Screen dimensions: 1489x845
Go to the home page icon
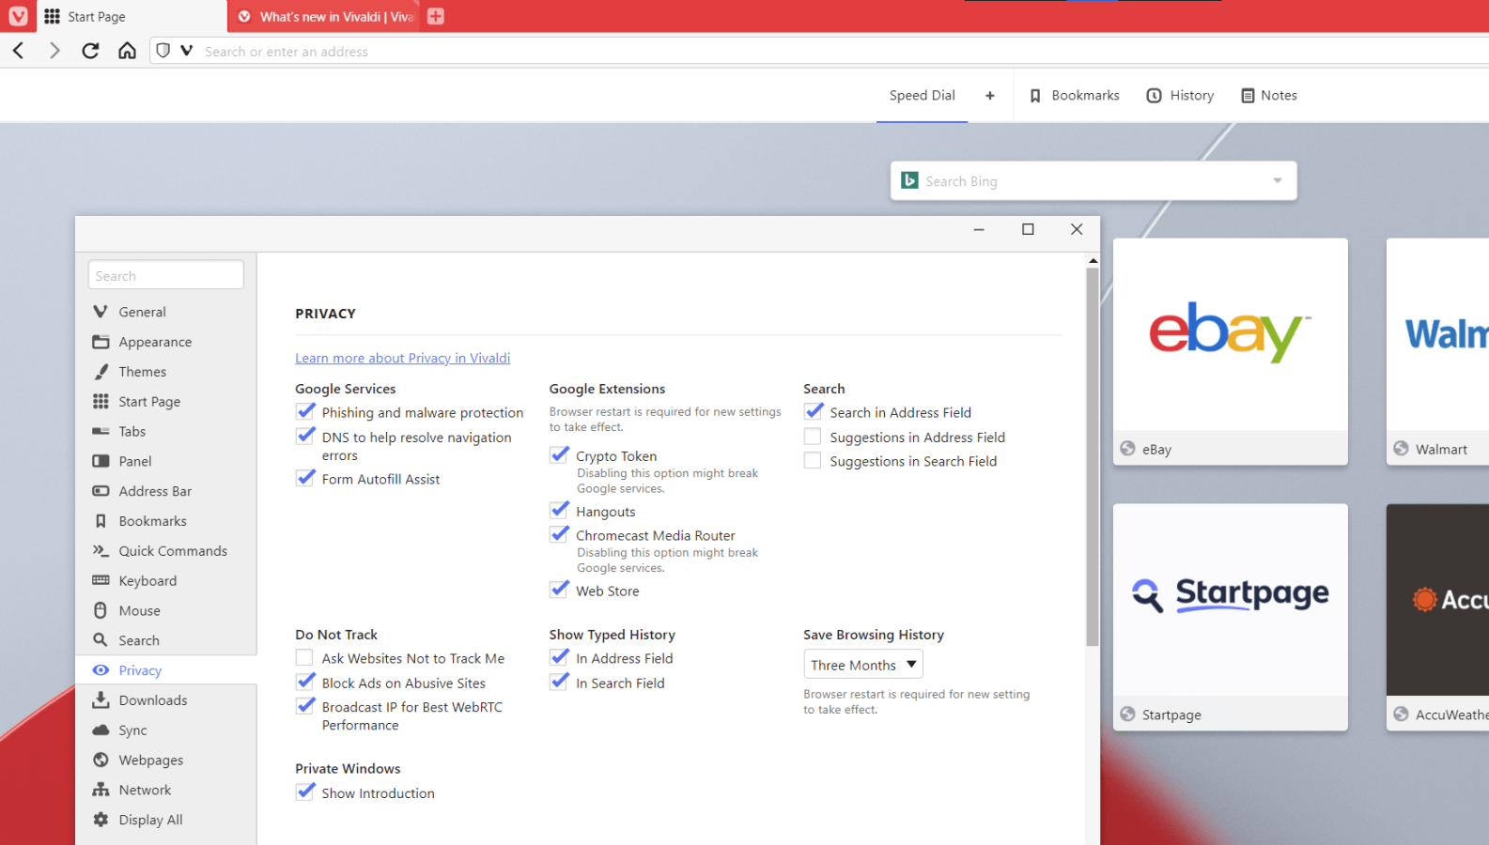(x=127, y=51)
